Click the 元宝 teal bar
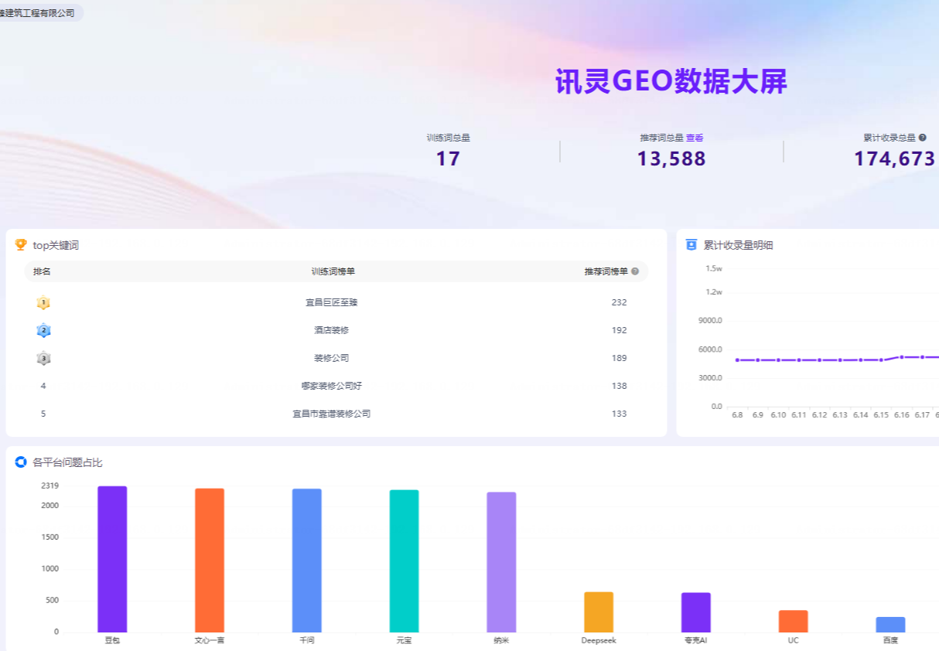The height and width of the screenshot is (651, 939). tap(404, 561)
